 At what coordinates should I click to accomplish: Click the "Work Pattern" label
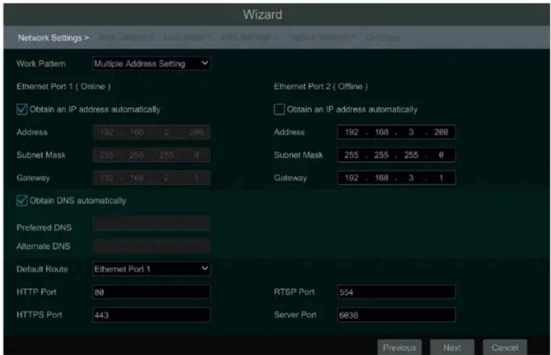[41, 64]
